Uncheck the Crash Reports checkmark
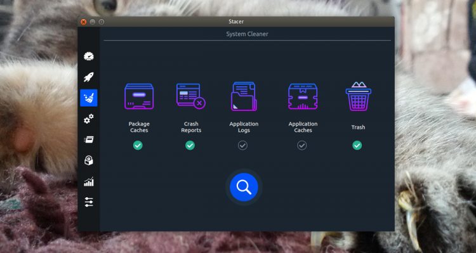The width and height of the screenshot is (476, 253). (190, 146)
